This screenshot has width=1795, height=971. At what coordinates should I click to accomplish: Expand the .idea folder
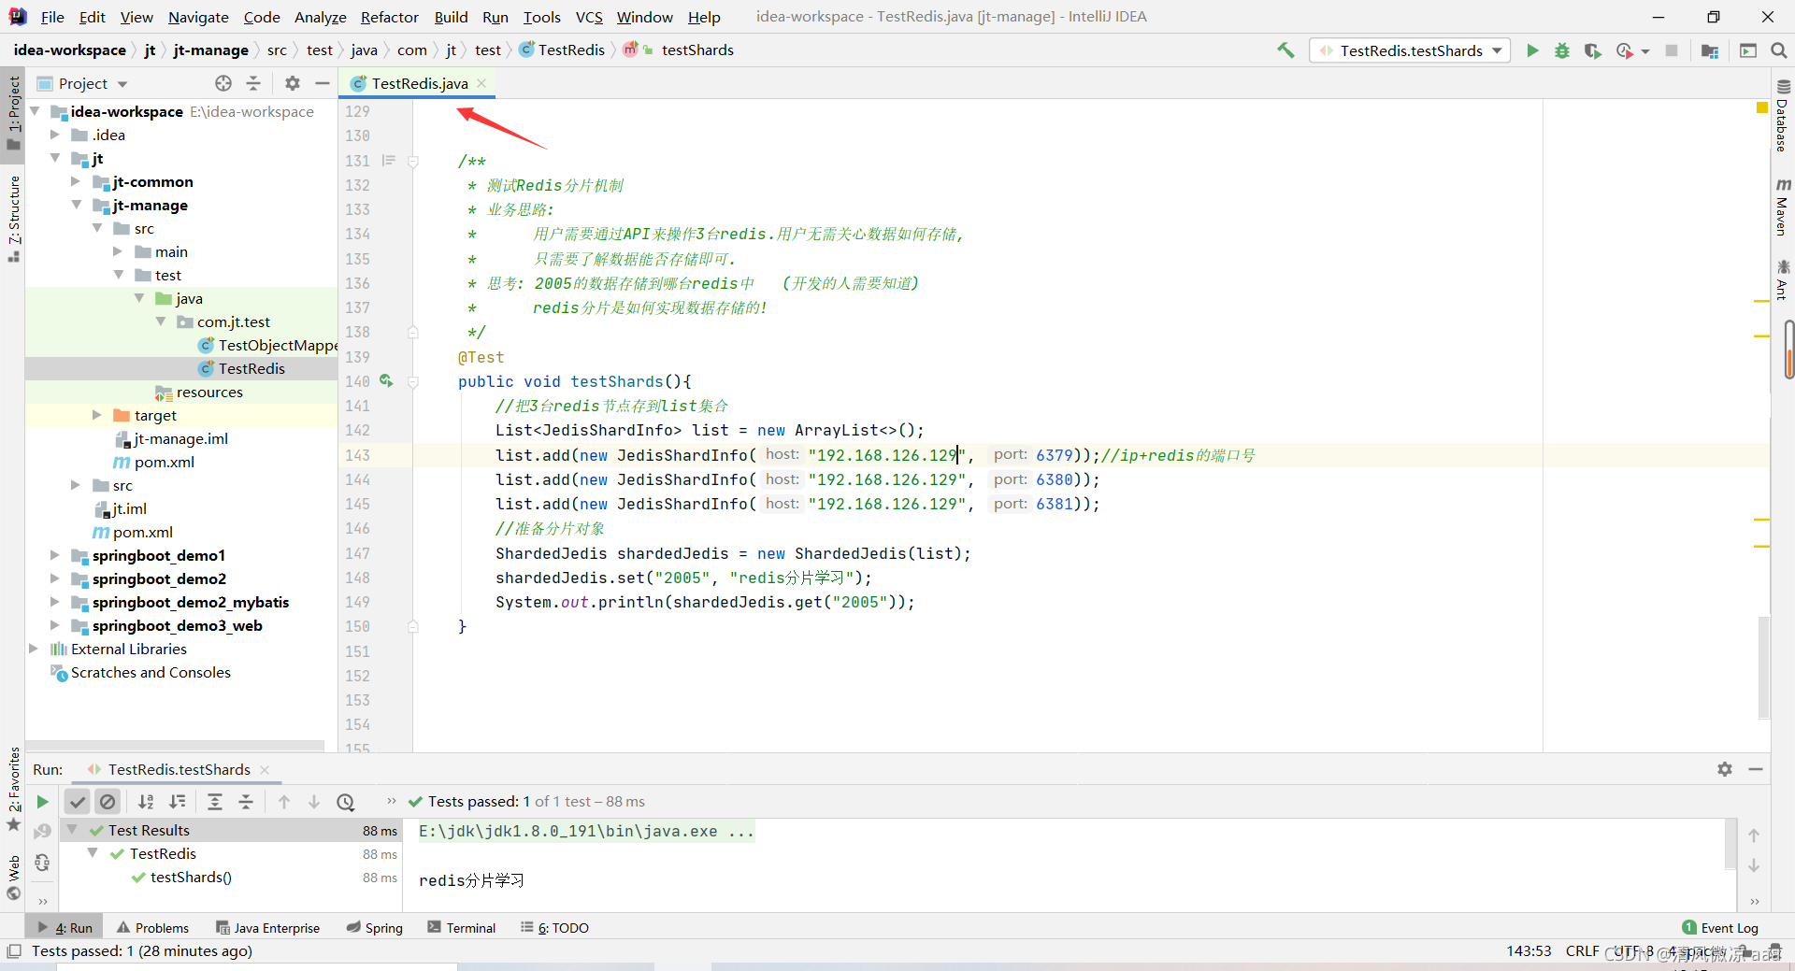tap(55, 135)
